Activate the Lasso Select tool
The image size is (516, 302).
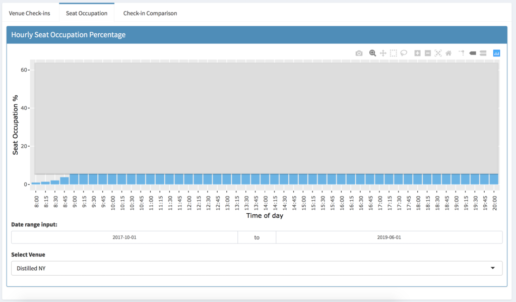(x=404, y=53)
